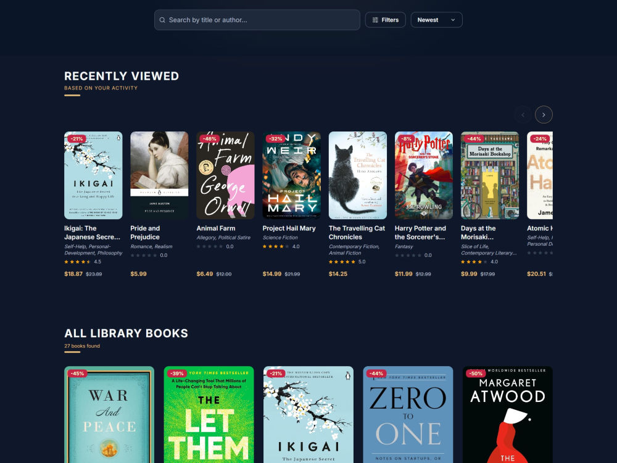This screenshot has width=617, height=463.
Task: Click the 'All Library Books' heading
Action: point(126,333)
